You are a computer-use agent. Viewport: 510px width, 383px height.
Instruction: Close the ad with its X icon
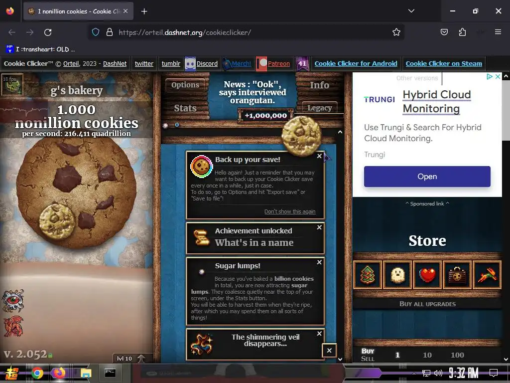click(x=498, y=76)
